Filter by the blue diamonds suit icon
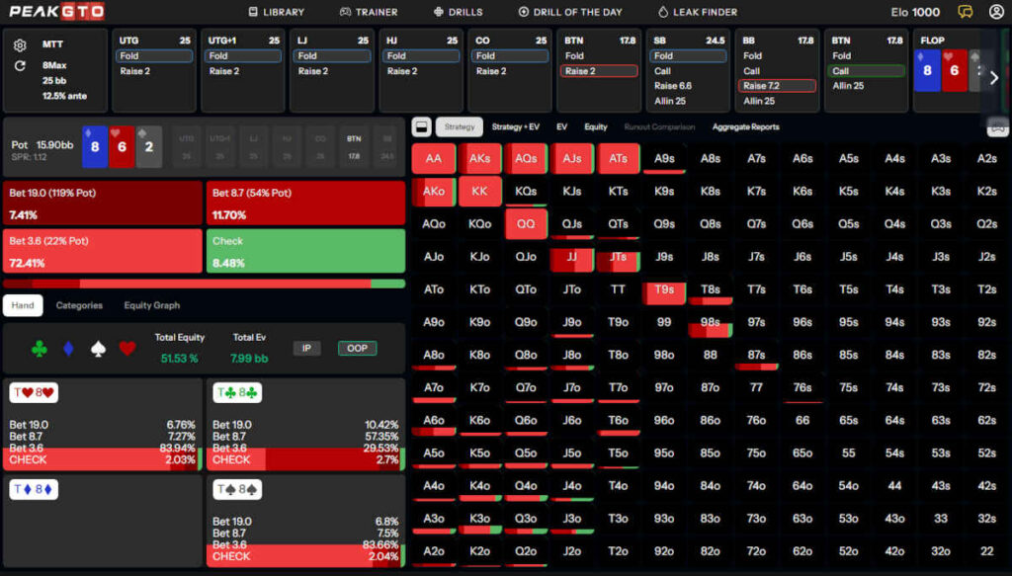The width and height of the screenshot is (1012, 576). pyautogui.click(x=68, y=348)
